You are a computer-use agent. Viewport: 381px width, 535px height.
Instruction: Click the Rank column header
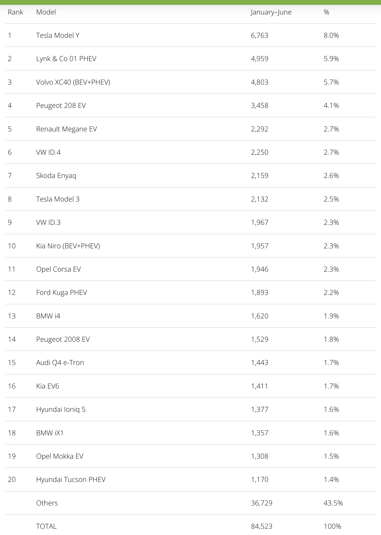tap(15, 12)
